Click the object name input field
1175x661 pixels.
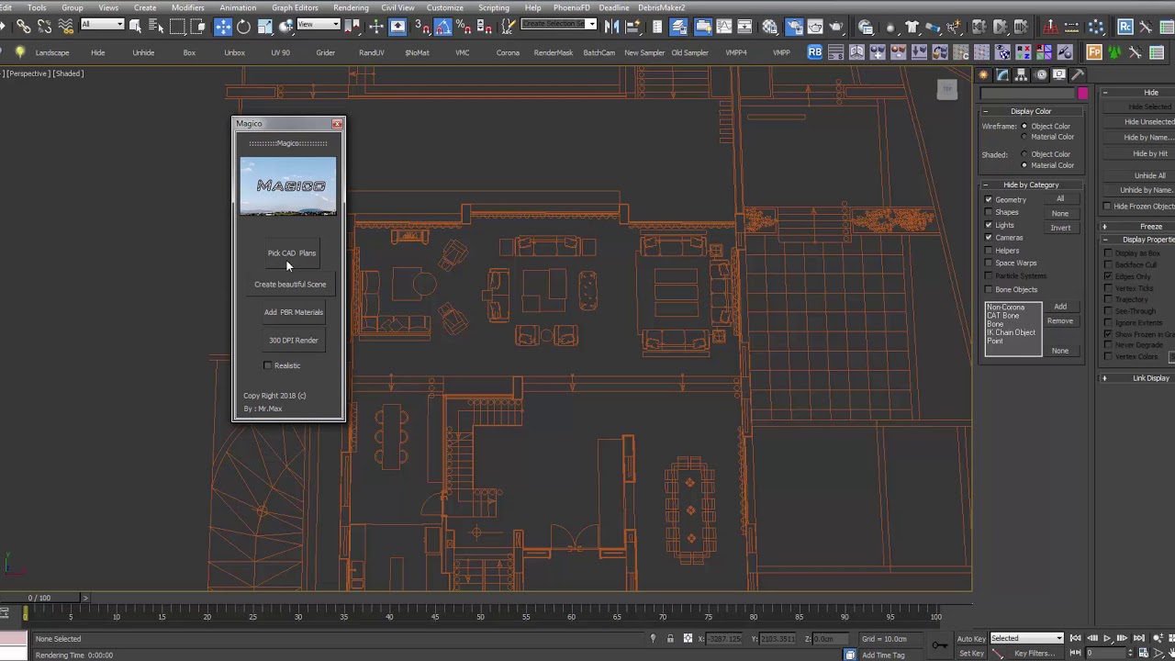click(x=1028, y=93)
